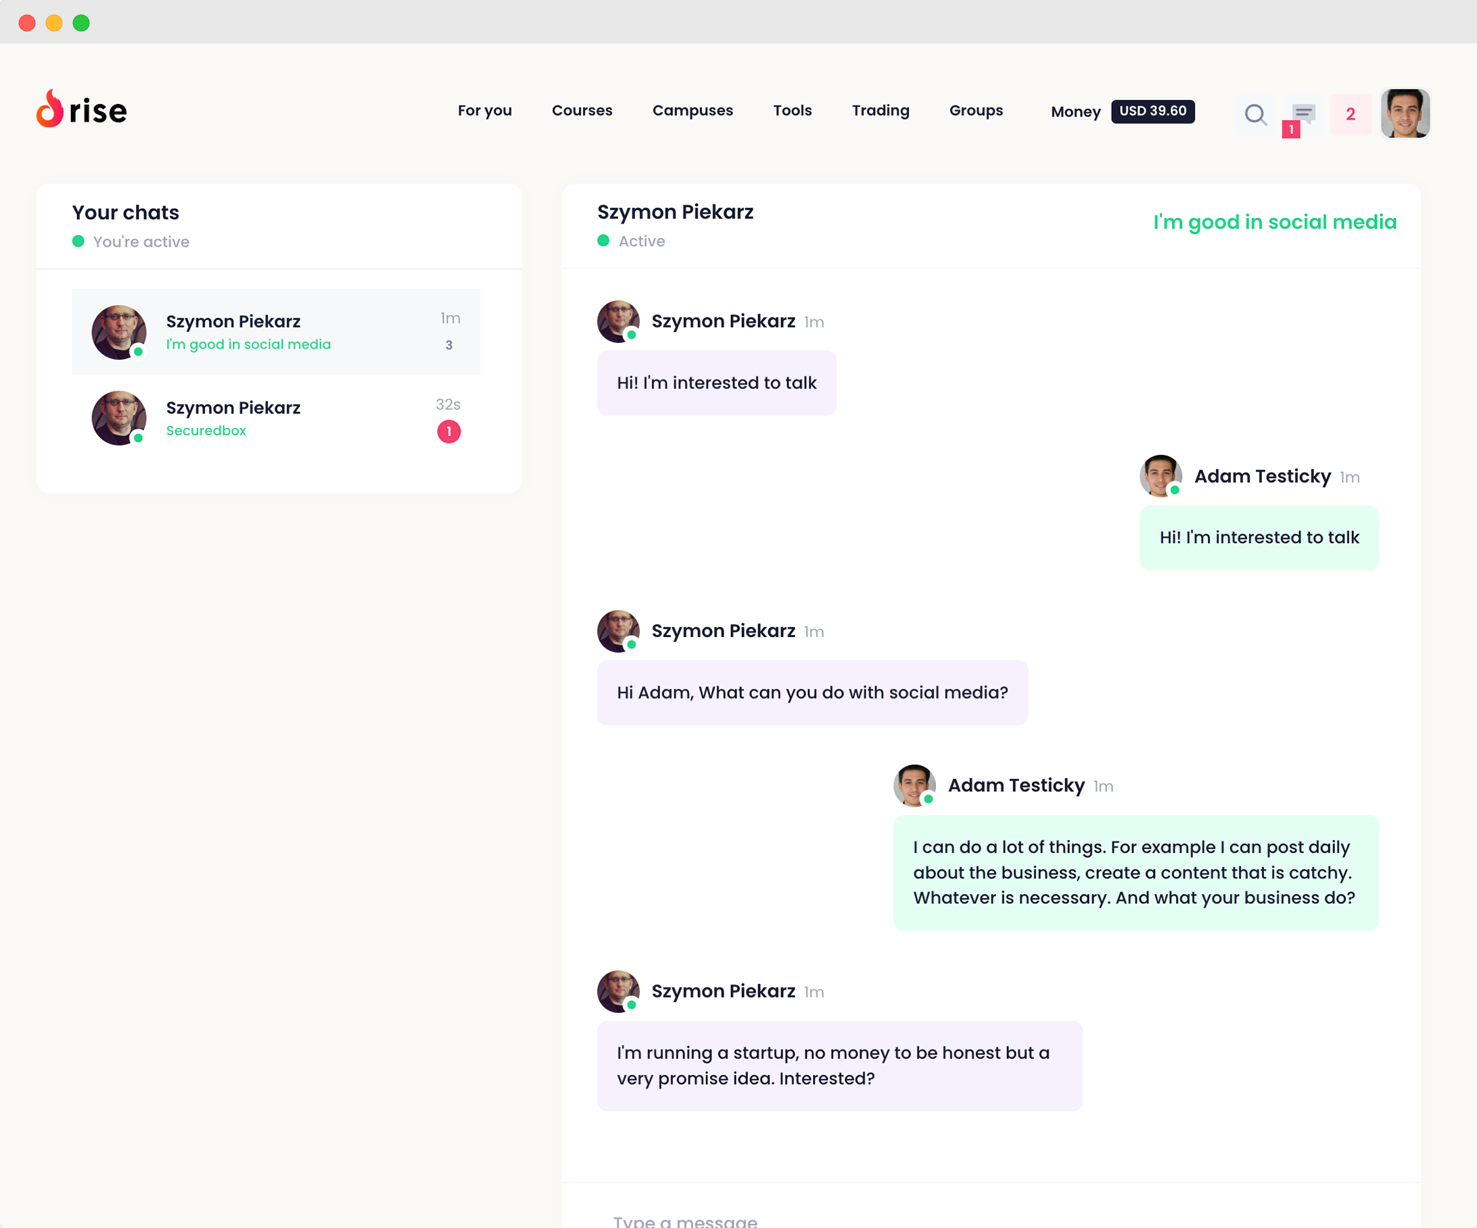Click Adam Testicky avatar above long reply
The image size is (1477, 1228).
click(914, 785)
